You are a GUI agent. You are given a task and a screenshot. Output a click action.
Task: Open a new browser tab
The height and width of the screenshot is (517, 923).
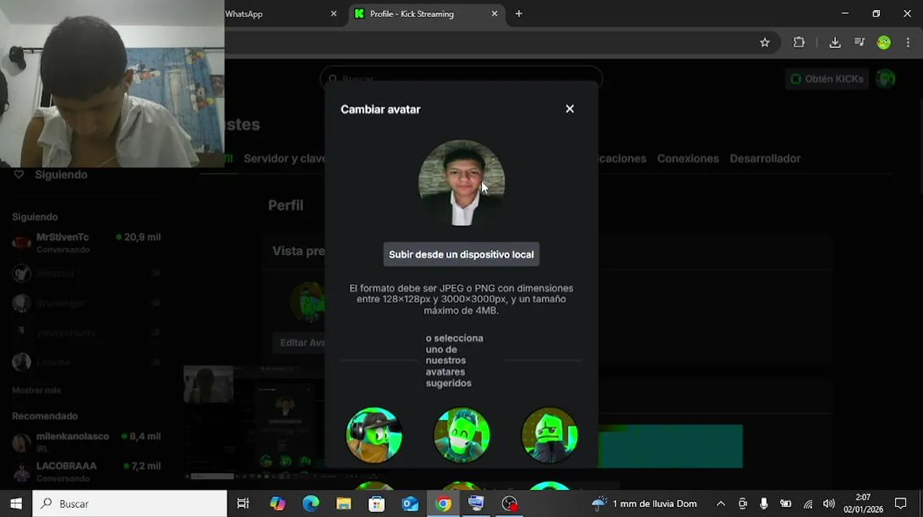pyautogui.click(x=519, y=14)
